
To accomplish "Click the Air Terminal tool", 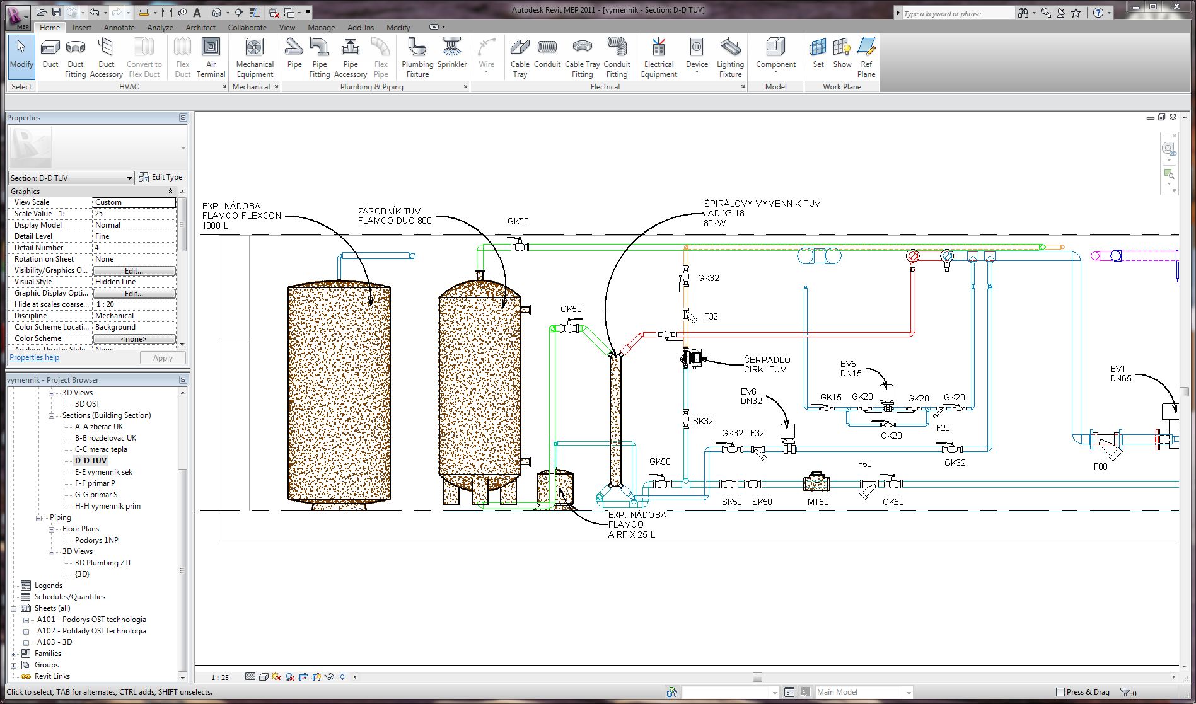I will (x=211, y=57).
